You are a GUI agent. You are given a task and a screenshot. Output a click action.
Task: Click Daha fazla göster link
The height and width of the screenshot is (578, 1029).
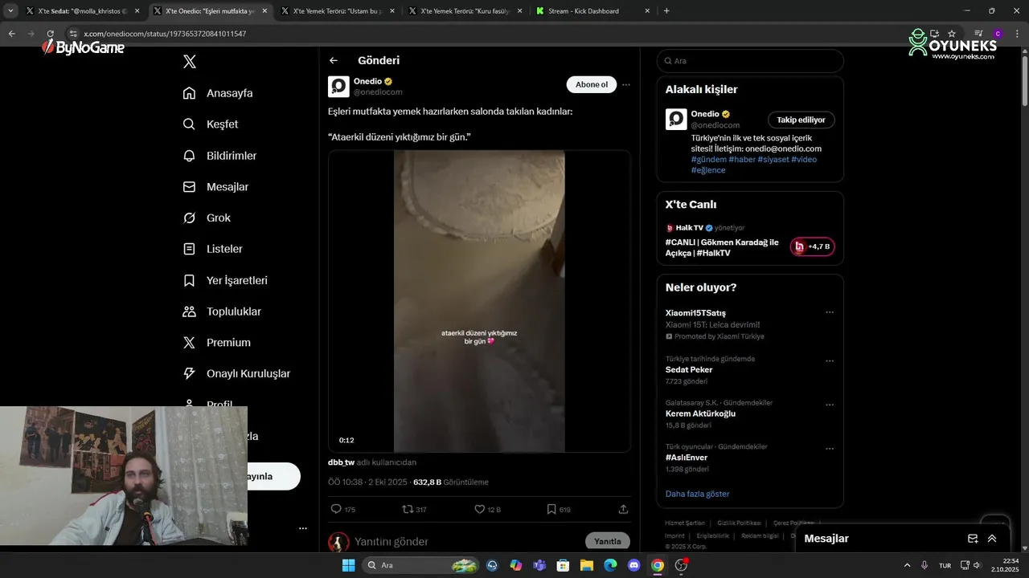697,494
